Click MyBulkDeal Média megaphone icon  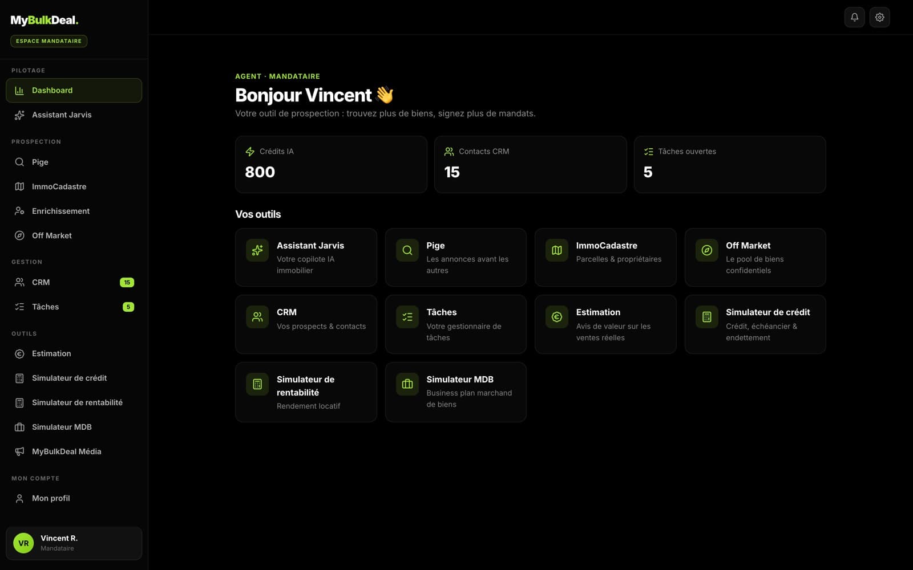(x=19, y=451)
